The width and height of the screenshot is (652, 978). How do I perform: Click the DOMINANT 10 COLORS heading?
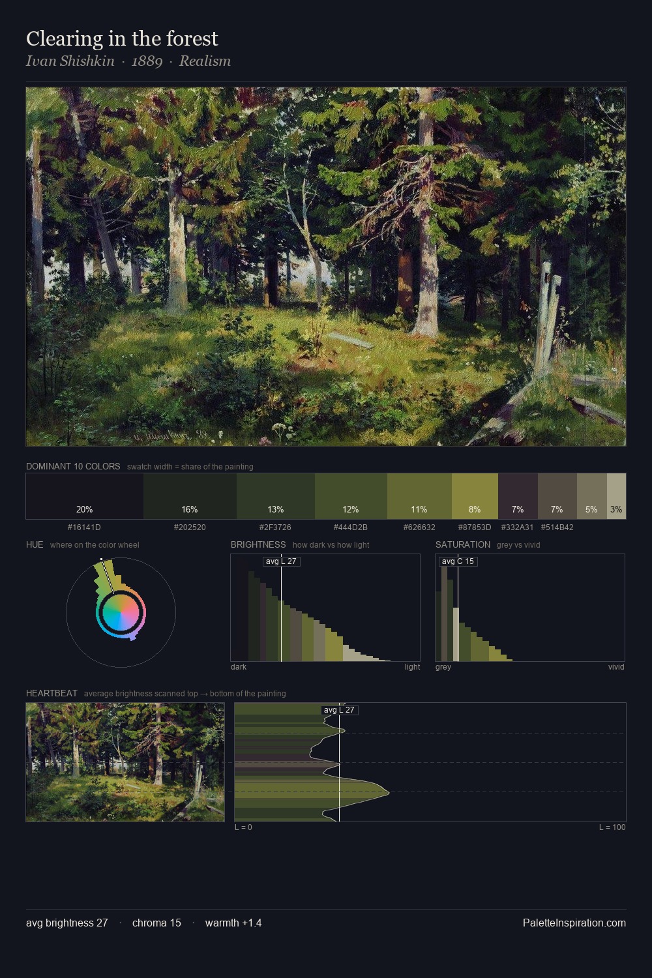coord(73,466)
